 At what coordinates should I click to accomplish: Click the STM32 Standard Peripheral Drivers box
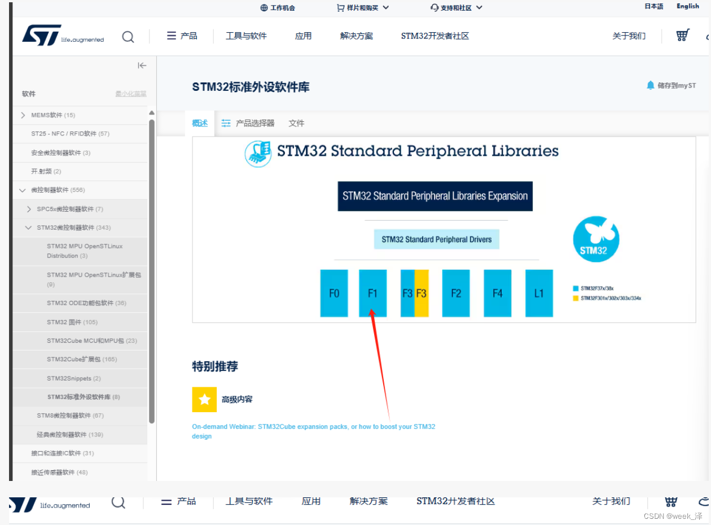(x=437, y=239)
